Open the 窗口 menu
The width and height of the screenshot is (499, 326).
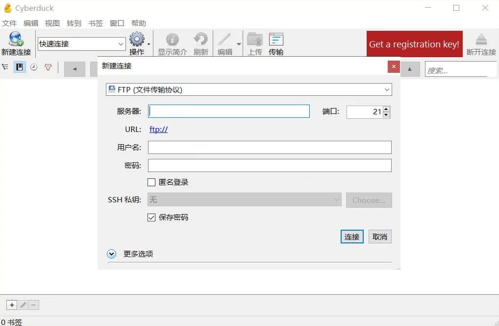click(117, 23)
